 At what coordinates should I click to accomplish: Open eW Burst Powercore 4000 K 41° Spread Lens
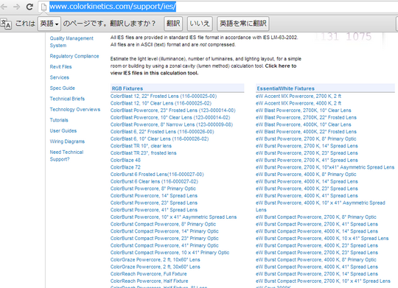click(x=307, y=196)
